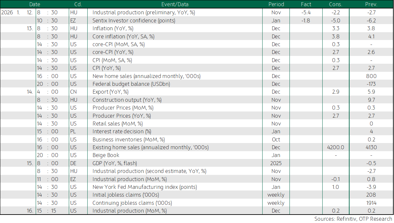Viewport: 394px width, 223px height.
Task: Select the consensus value 4200.0 cell
Action: pos(336,148)
